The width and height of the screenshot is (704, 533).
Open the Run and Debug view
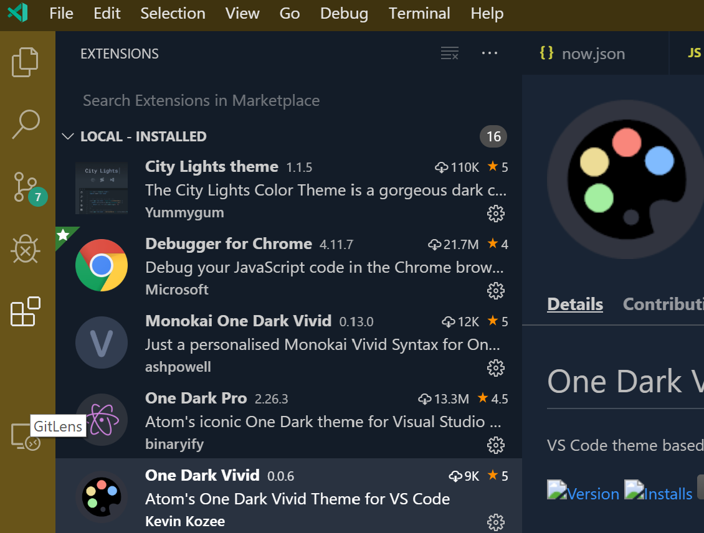click(x=25, y=249)
